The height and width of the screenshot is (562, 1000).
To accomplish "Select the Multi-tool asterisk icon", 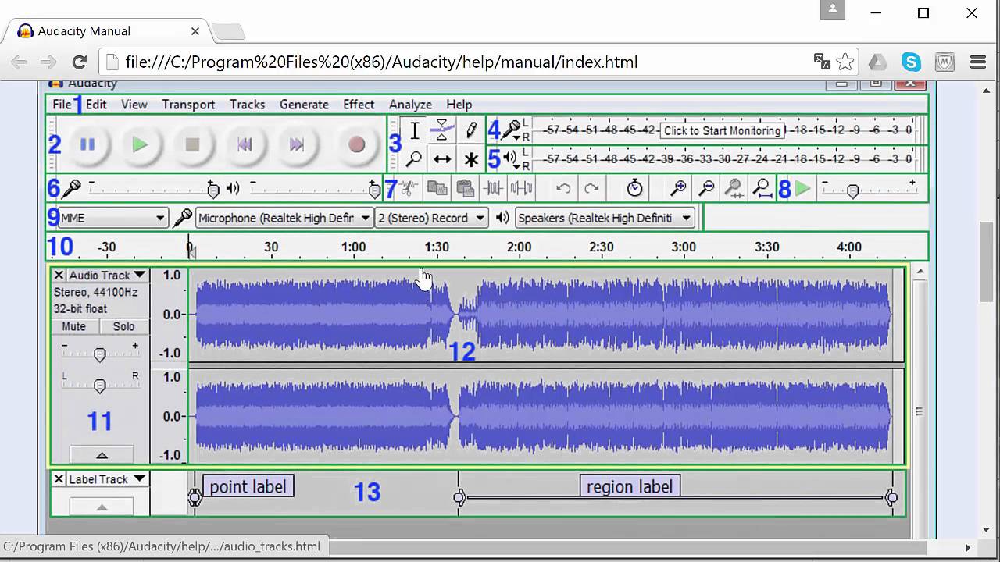I will coord(471,159).
